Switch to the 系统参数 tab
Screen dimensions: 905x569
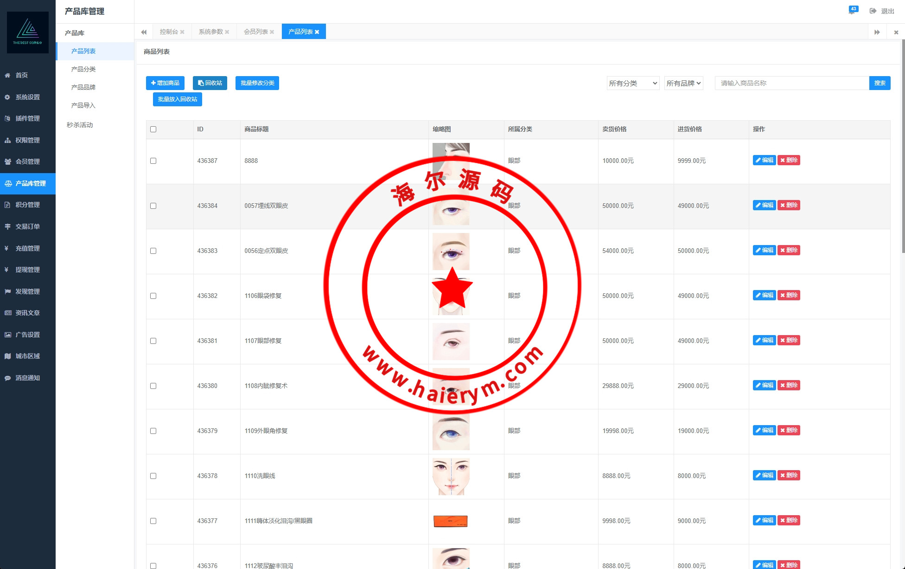[211, 32]
